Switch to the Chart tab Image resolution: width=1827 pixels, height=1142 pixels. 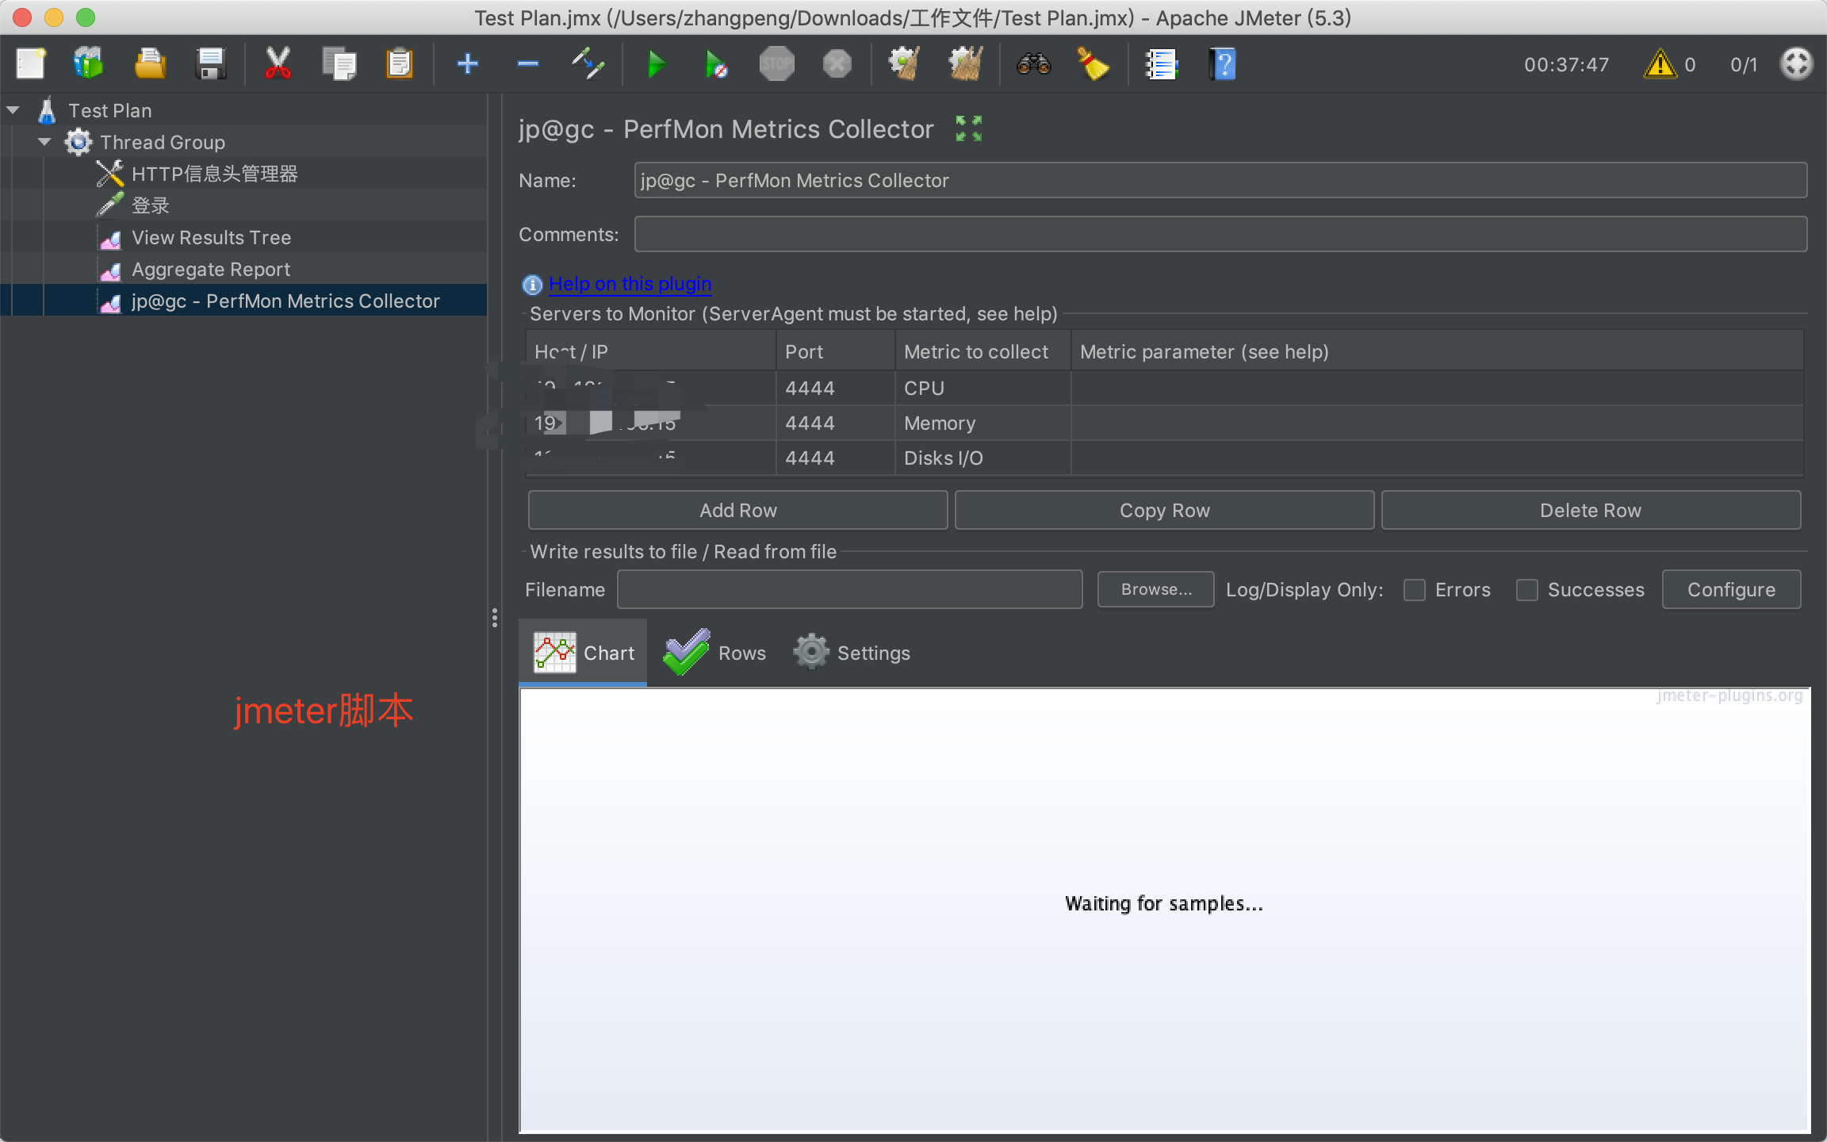[x=584, y=653]
